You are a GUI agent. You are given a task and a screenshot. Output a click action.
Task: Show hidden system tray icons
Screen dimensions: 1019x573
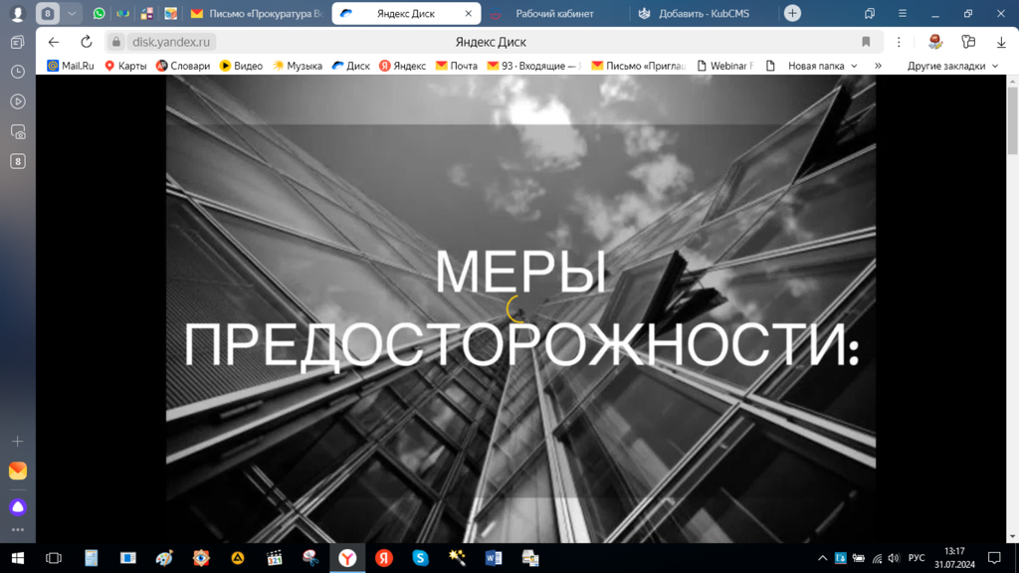coord(822,558)
